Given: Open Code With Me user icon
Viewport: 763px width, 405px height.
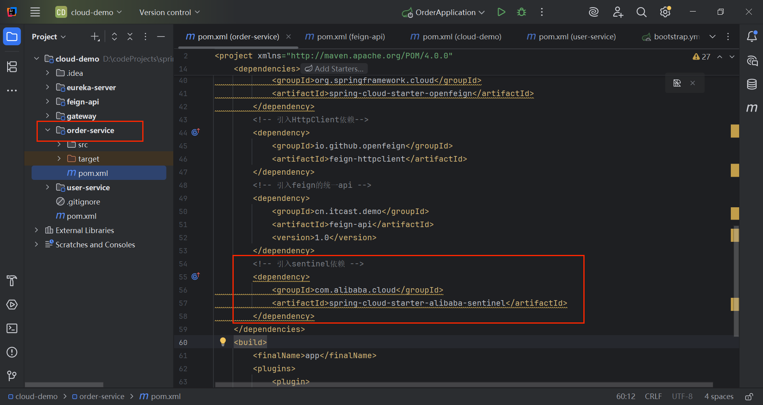Looking at the screenshot, I should (618, 12).
